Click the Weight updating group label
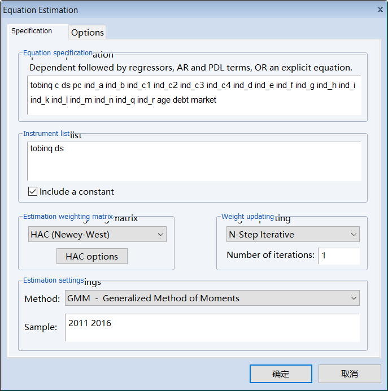Screen dimensions: 388x391 point(247,217)
